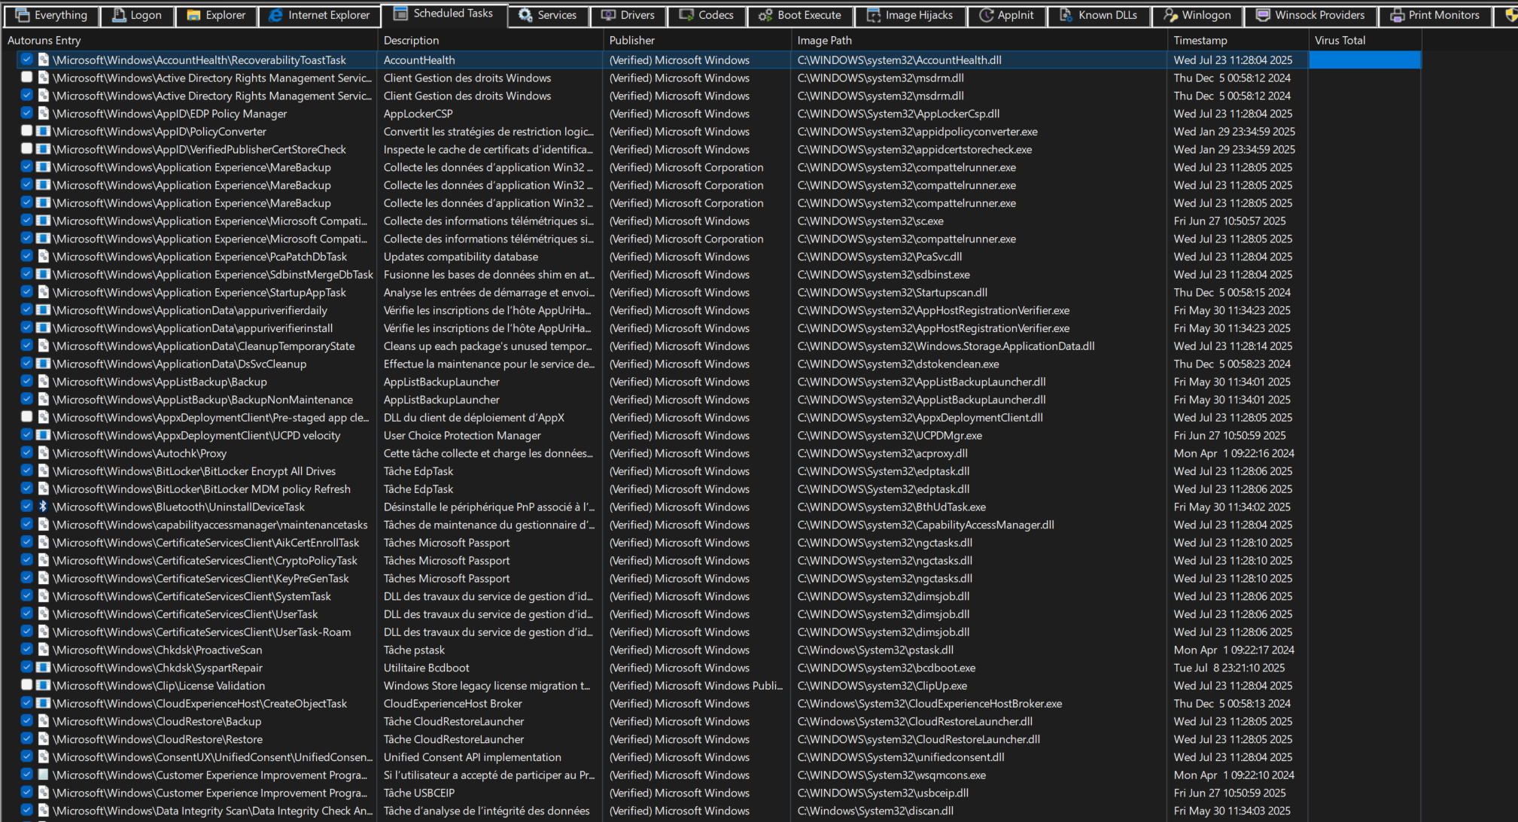Select the Data Integrity Check And Scan entry

[213, 811]
